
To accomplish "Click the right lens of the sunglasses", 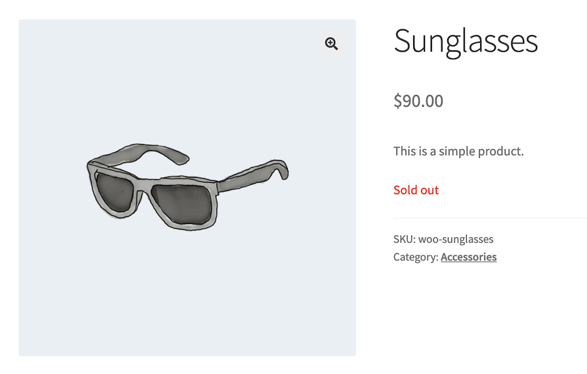I will 183,204.
